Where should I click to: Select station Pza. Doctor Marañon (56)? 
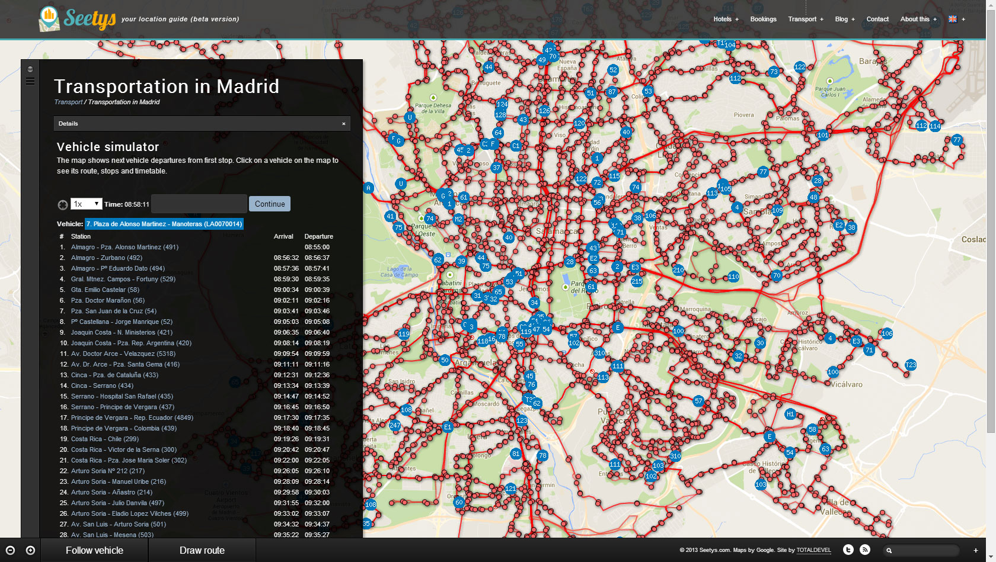point(108,300)
